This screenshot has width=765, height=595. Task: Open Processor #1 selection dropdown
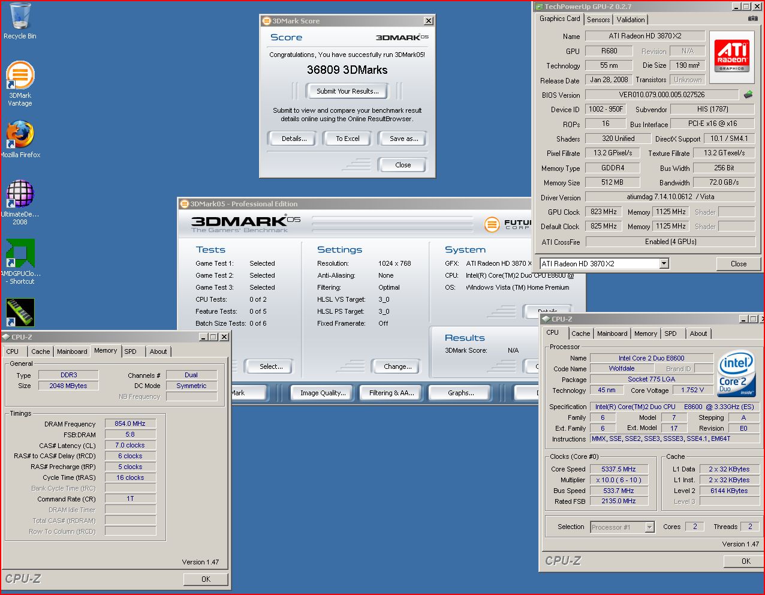coord(649,527)
